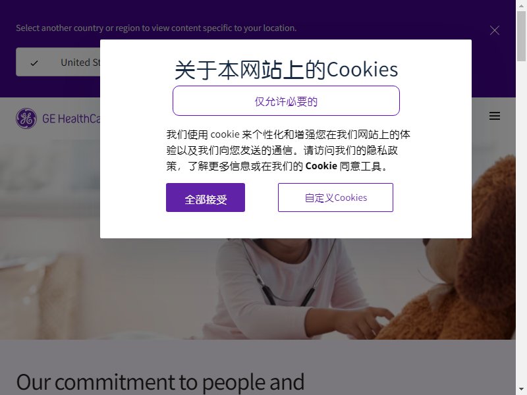Click the scrollbar up arrow

(521, 5)
